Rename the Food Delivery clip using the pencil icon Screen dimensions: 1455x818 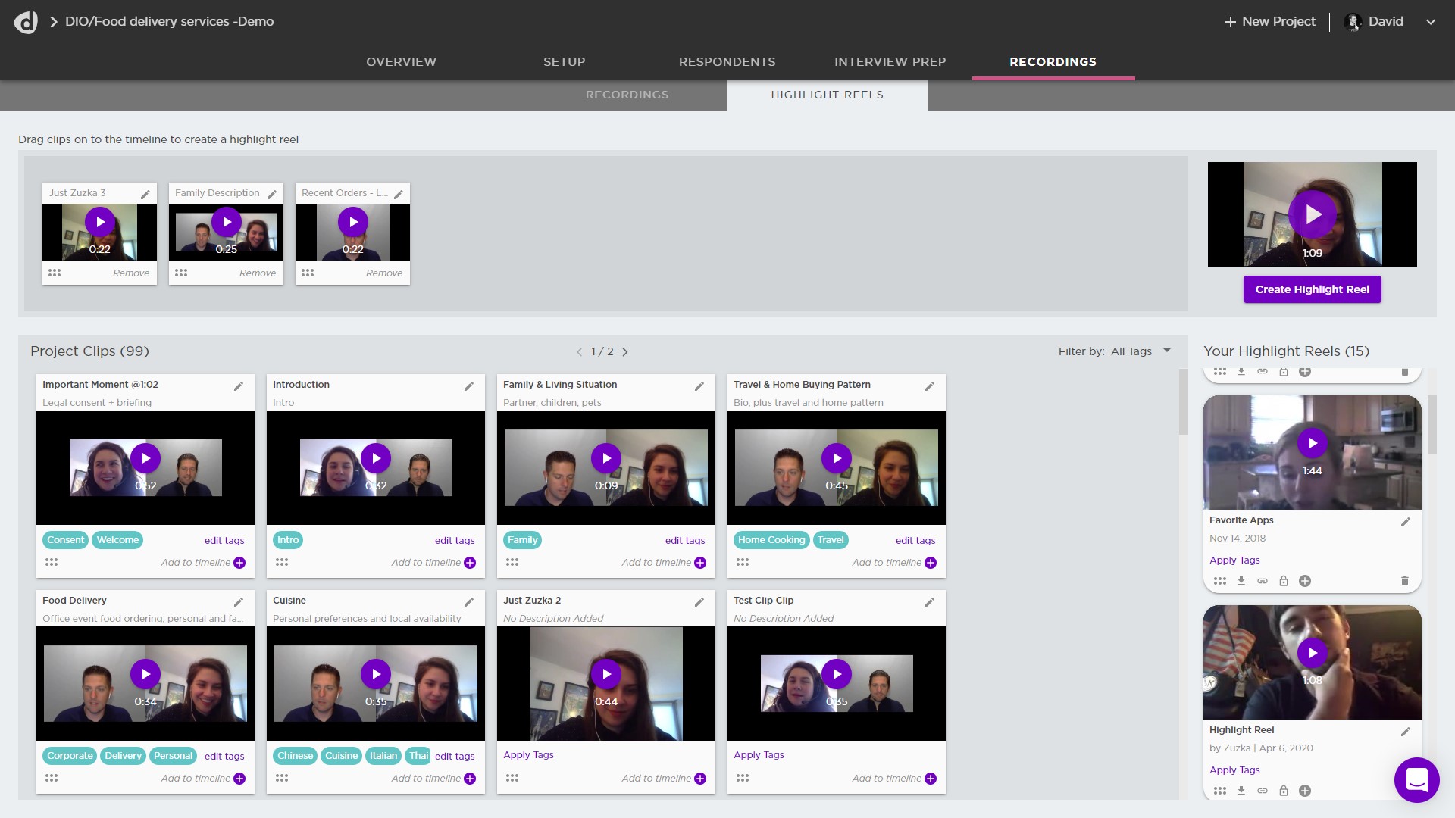(239, 601)
